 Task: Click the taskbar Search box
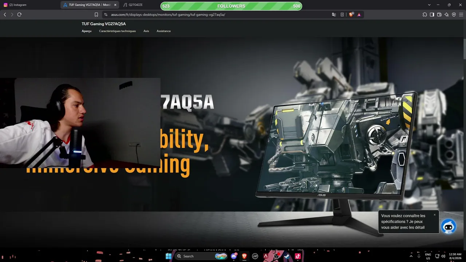click(201, 256)
